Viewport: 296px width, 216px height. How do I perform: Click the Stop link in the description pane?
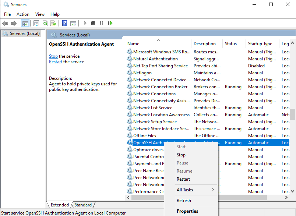53,56
